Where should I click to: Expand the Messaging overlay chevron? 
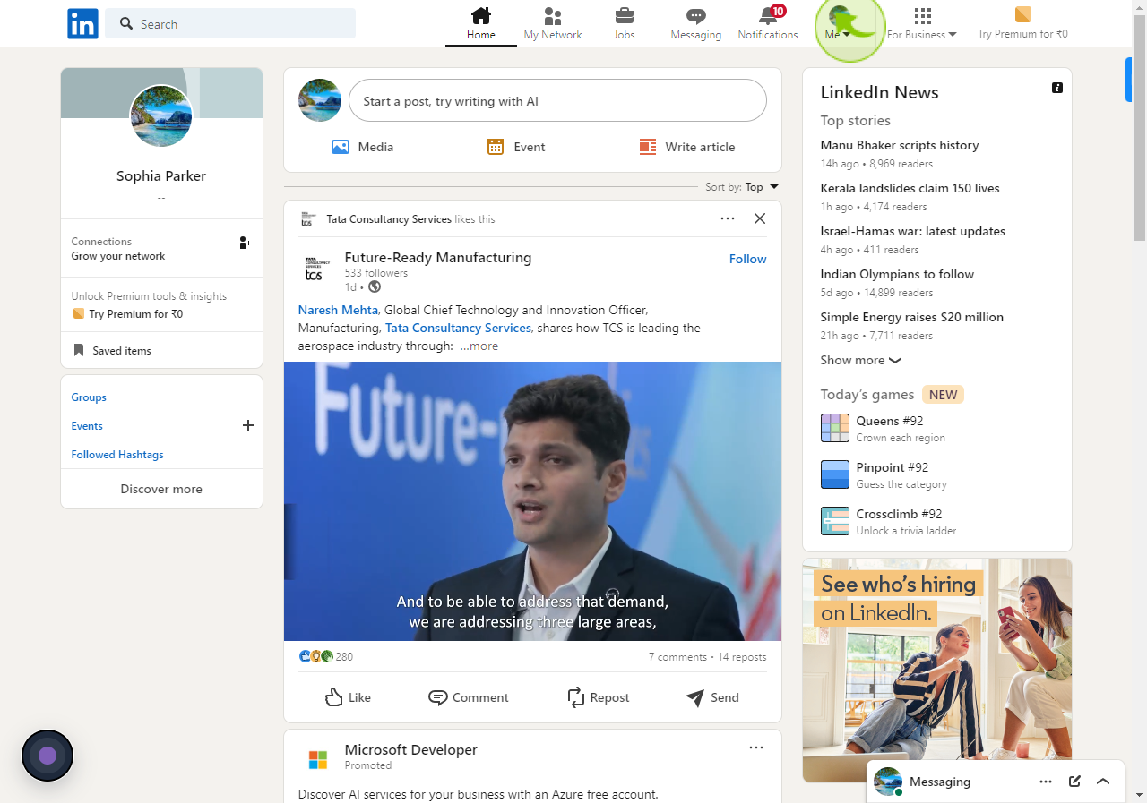pyautogui.click(x=1103, y=782)
